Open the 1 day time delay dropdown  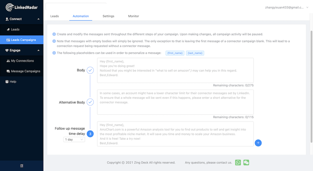coord(74,139)
